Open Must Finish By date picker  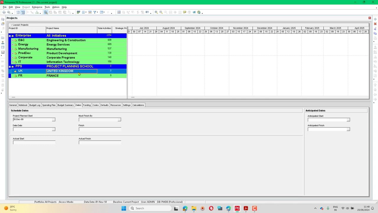(x=119, y=120)
